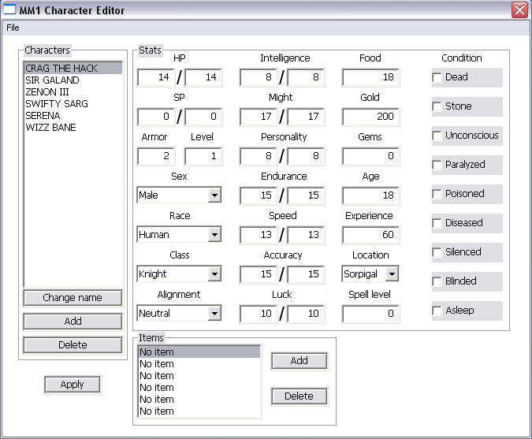Select ZENON III character
Image resolution: width=532 pixels, height=439 pixels.
pos(73,92)
